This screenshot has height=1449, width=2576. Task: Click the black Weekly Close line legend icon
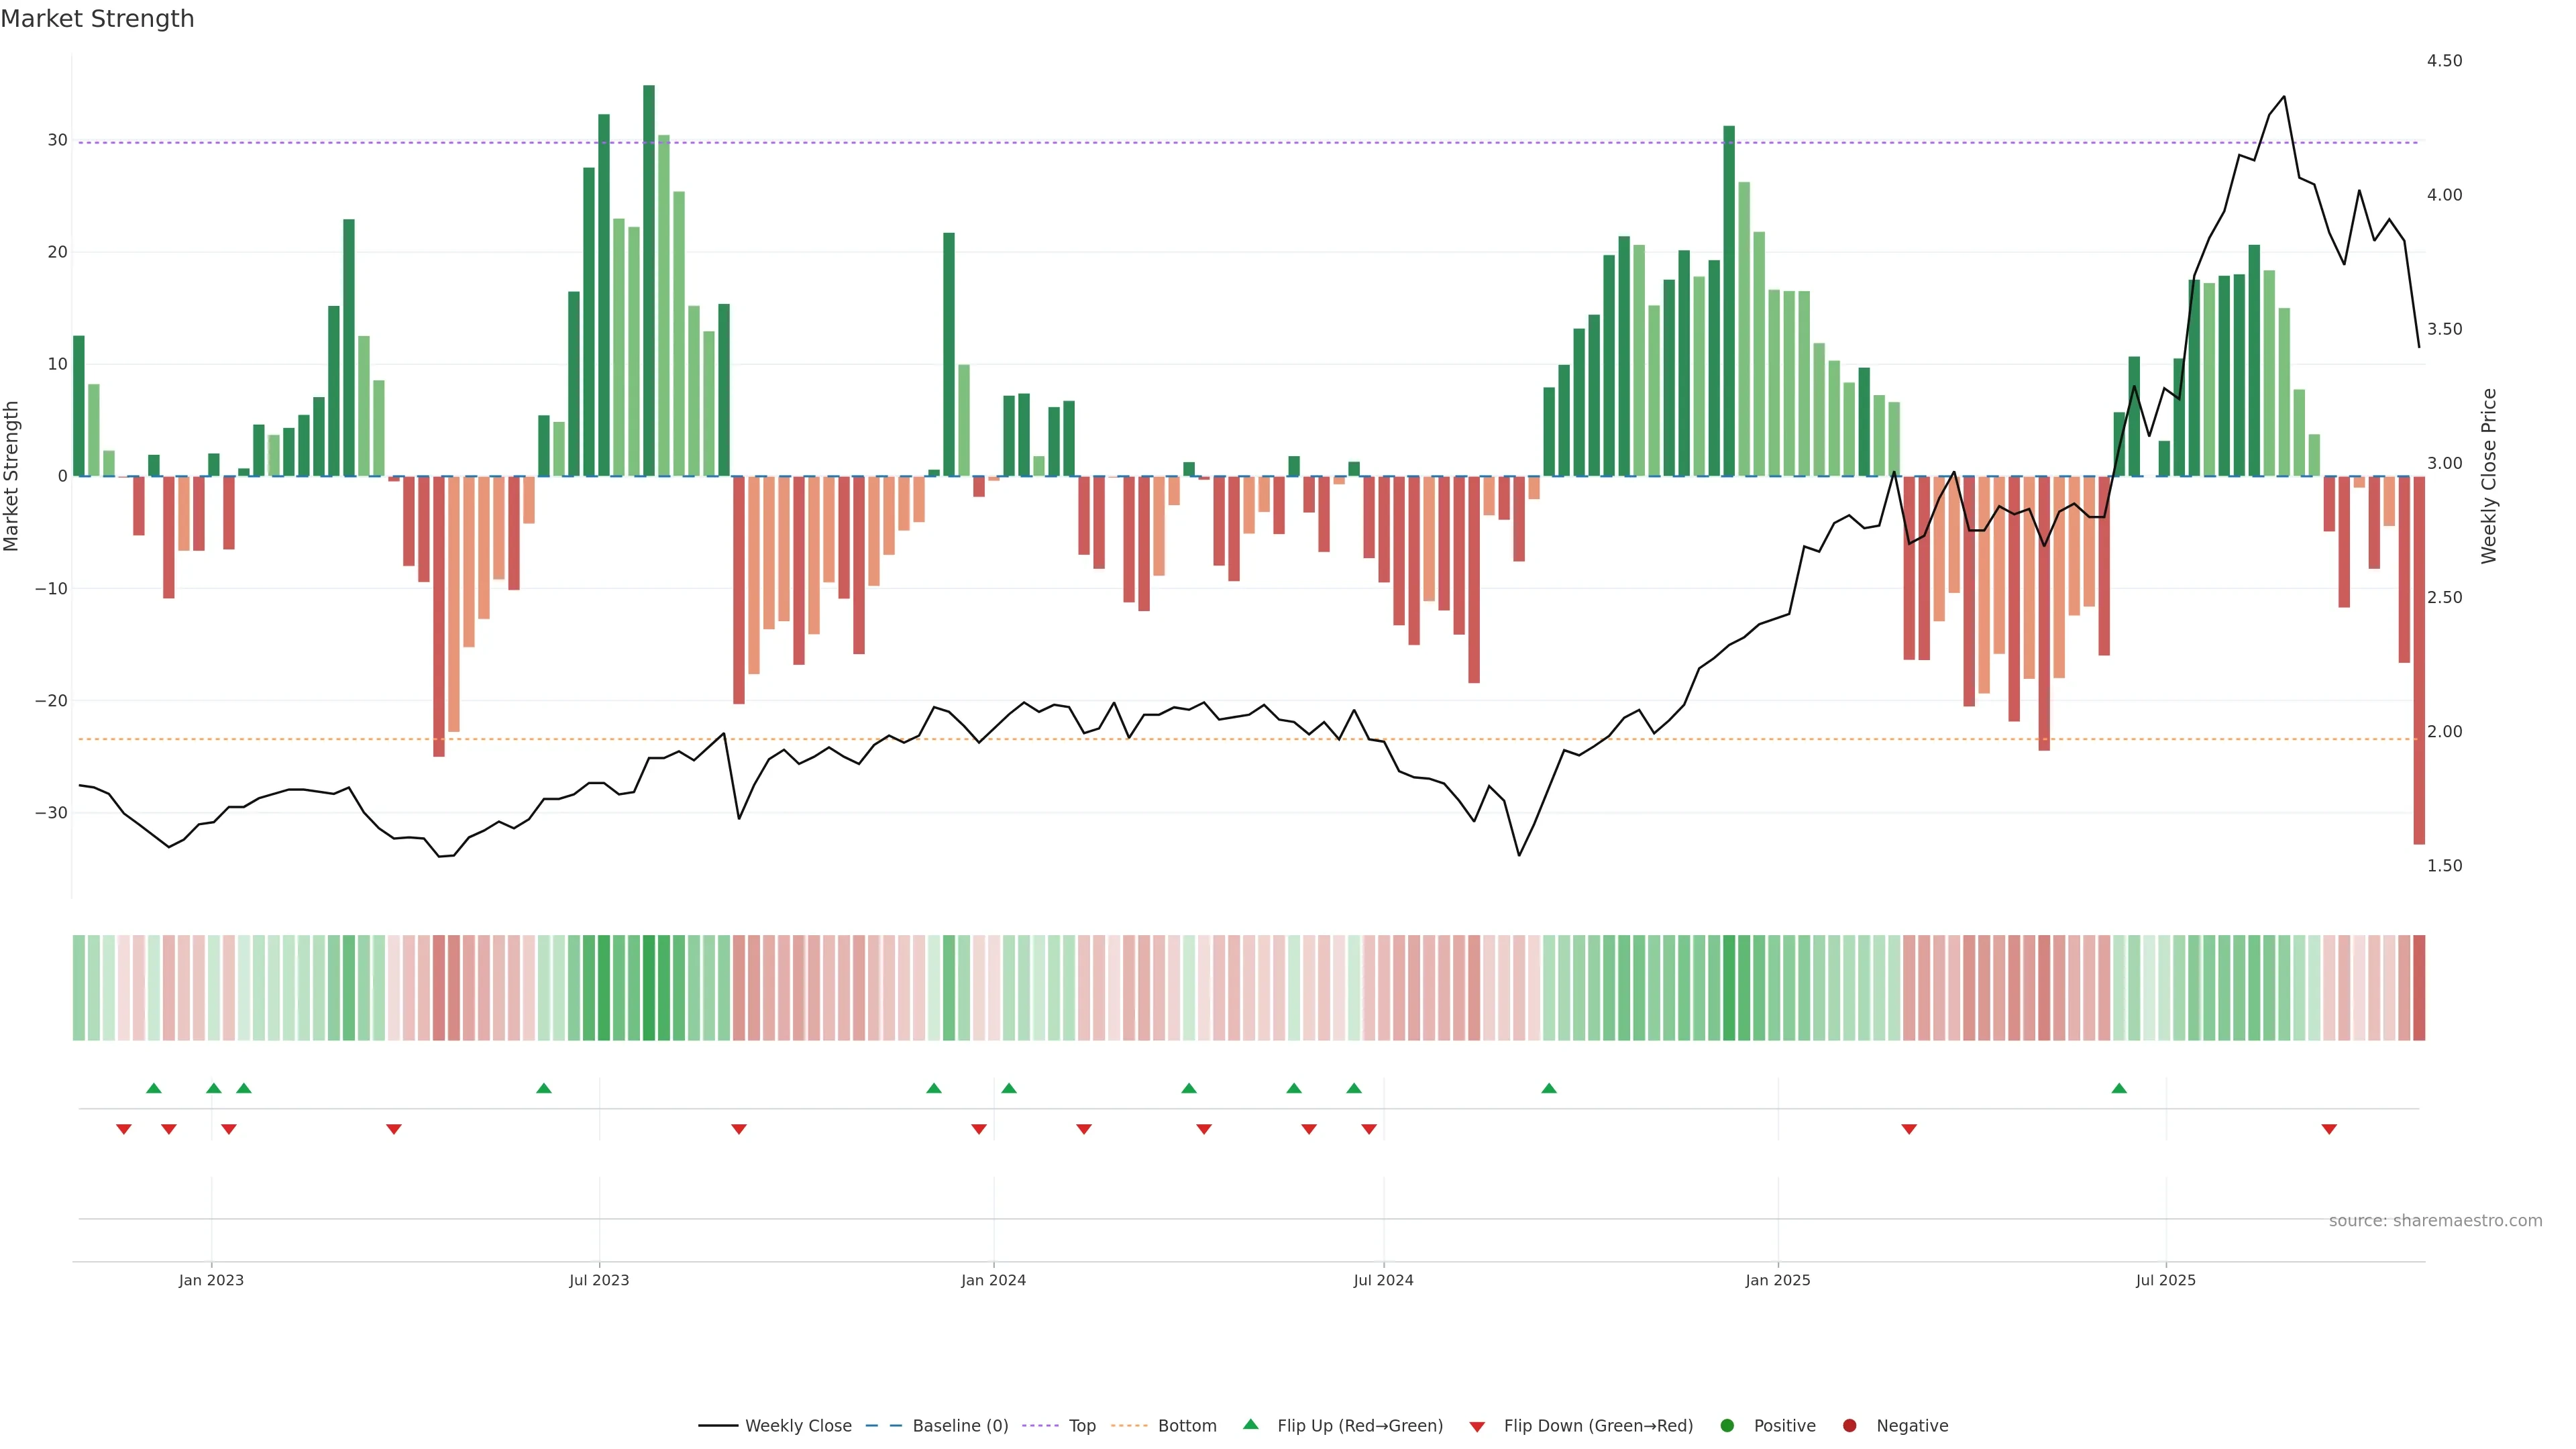coord(718,1426)
